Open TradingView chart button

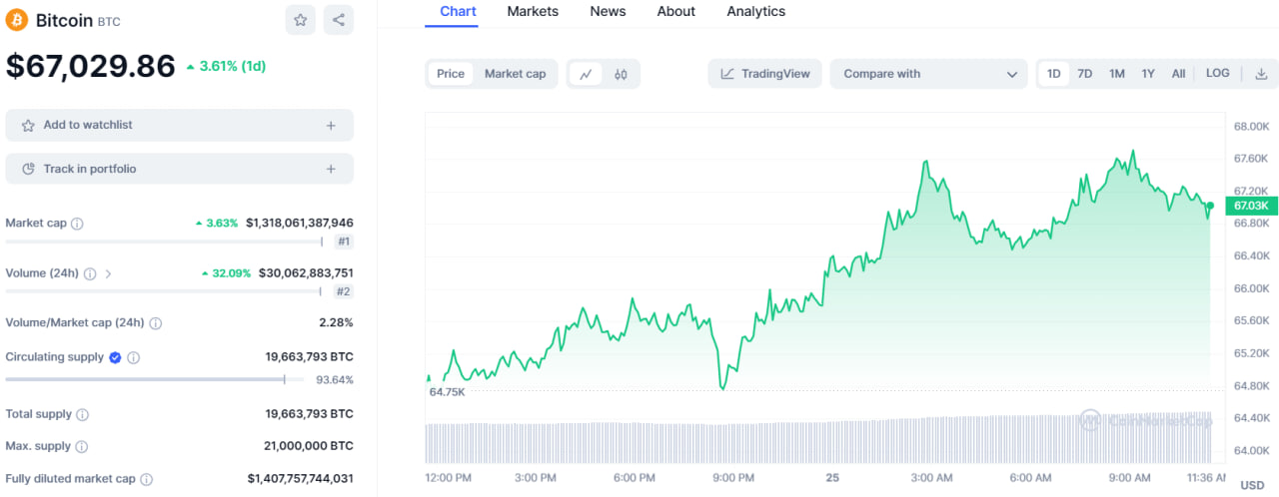765,74
